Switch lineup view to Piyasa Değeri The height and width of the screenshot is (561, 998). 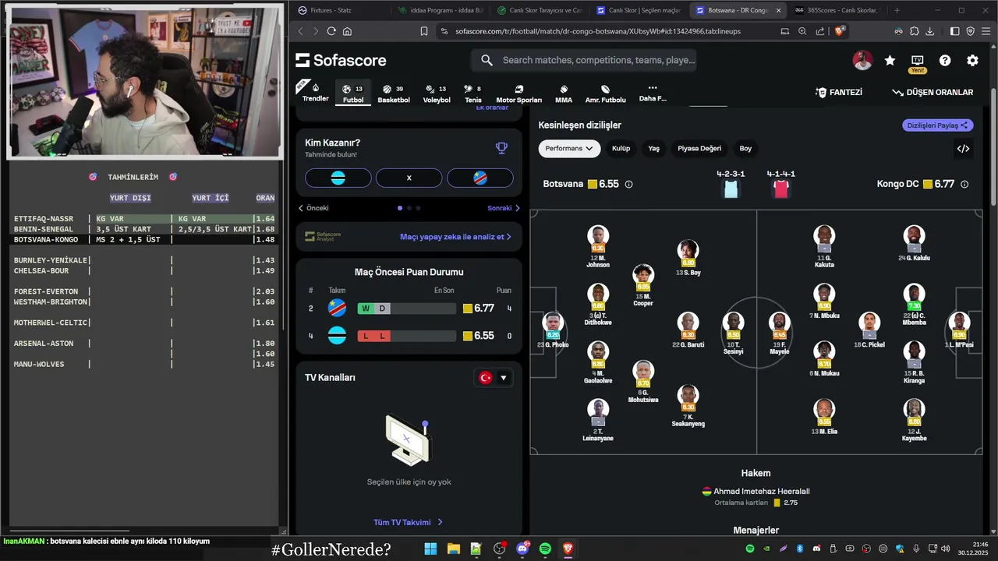699,148
